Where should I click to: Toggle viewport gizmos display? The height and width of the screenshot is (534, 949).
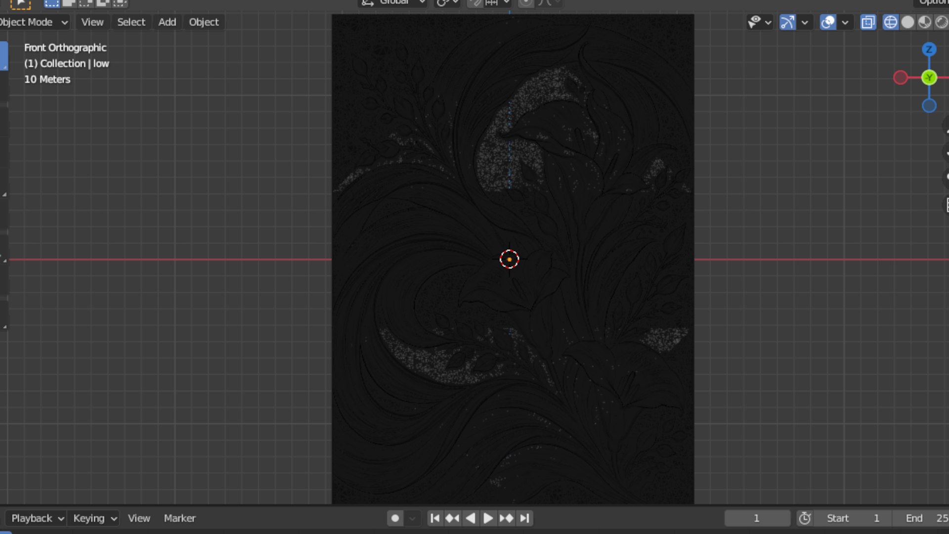pos(787,22)
